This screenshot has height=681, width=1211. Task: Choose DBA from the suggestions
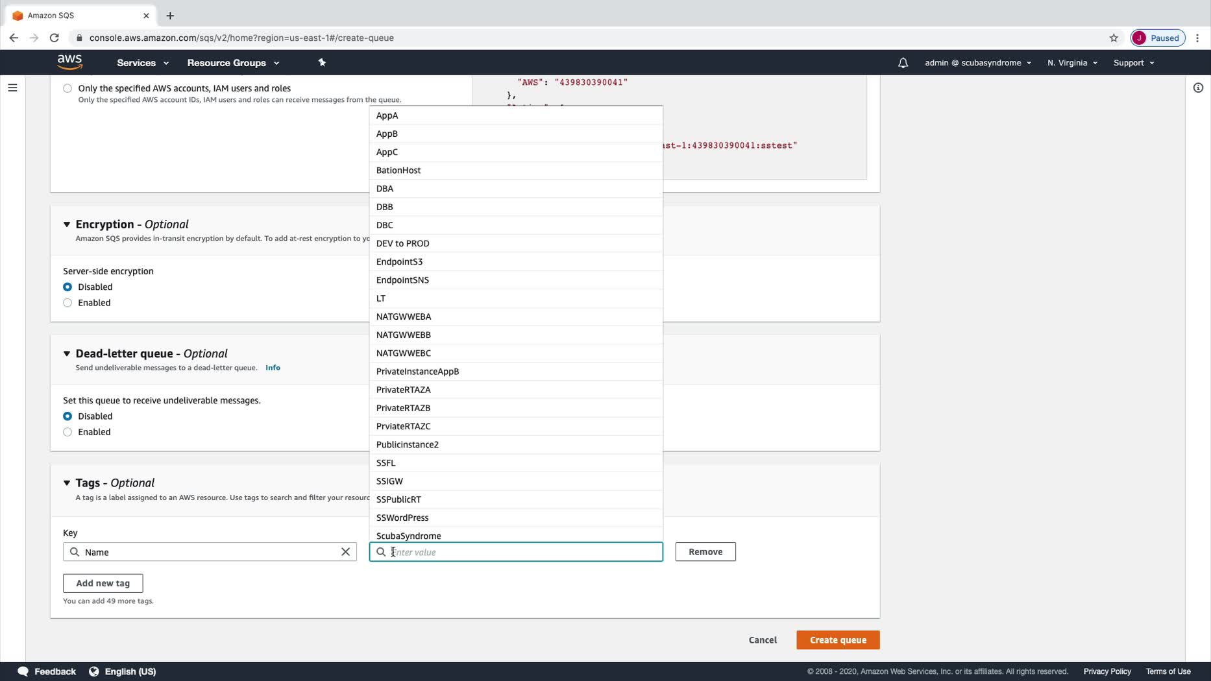516,188
